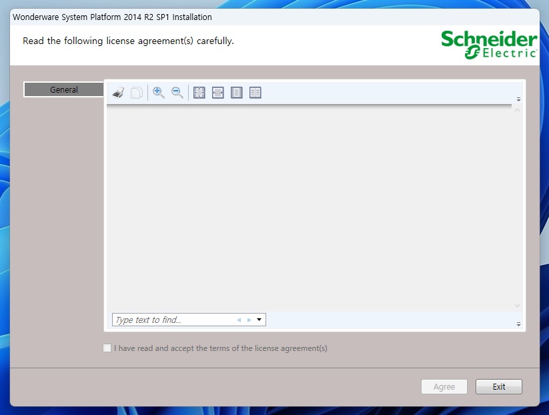Image resolution: width=549 pixels, height=415 pixels.
Task: Tick the accept license terms checkbox
Action: [107, 348]
